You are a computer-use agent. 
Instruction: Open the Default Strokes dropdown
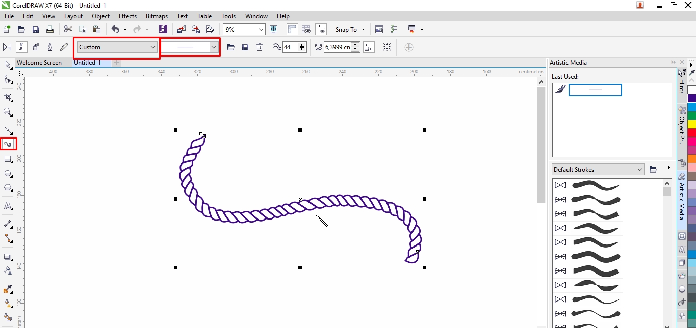(598, 169)
